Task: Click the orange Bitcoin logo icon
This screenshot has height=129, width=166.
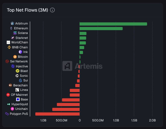Action: point(15,57)
